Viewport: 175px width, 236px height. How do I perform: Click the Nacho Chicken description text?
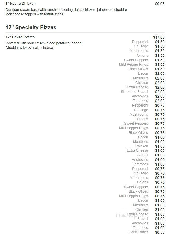click(x=66, y=12)
